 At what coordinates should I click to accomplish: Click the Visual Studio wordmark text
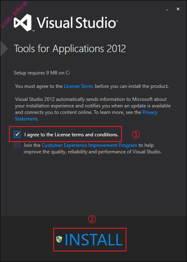[x=76, y=22]
